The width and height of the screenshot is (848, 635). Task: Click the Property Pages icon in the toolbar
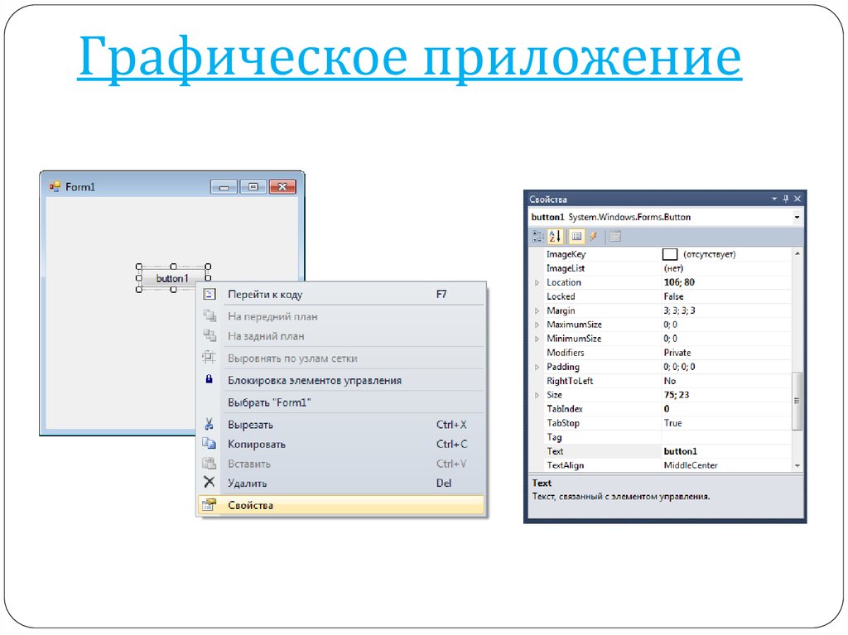click(x=614, y=237)
